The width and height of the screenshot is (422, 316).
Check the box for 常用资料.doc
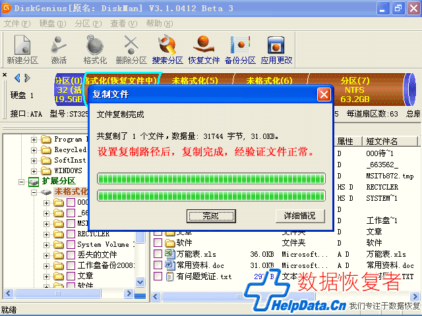click(158, 265)
